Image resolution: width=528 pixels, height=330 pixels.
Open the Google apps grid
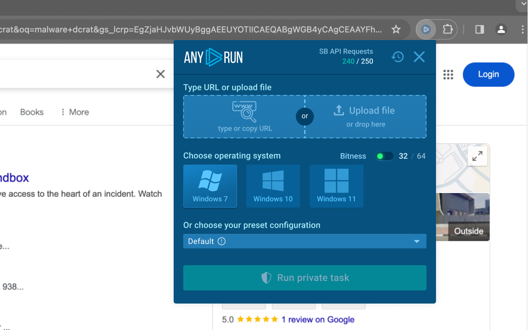(x=448, y=75)
